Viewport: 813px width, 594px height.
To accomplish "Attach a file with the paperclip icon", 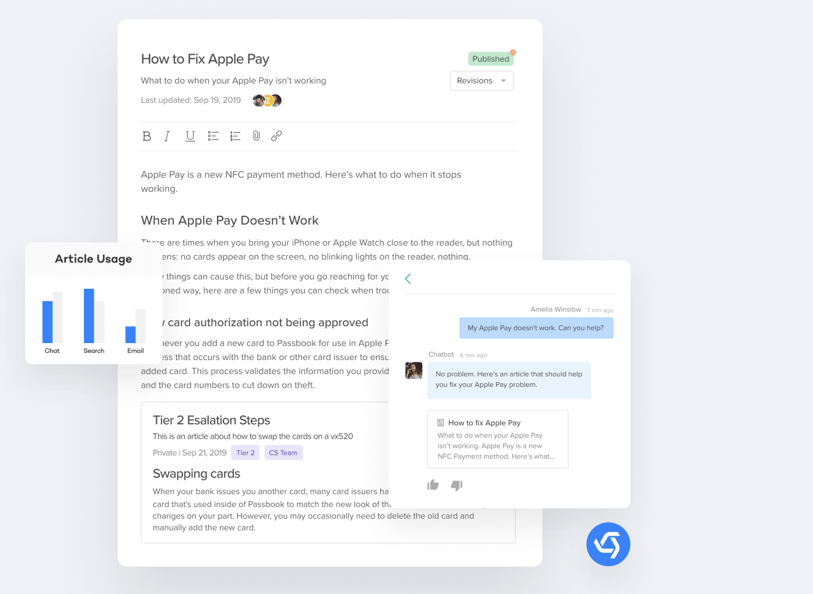I will coord(256,136).
